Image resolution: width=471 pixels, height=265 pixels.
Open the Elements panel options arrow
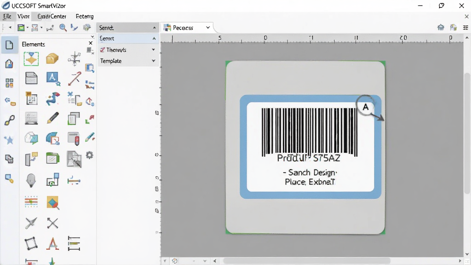pyautogui.click(x=92, y=37)
